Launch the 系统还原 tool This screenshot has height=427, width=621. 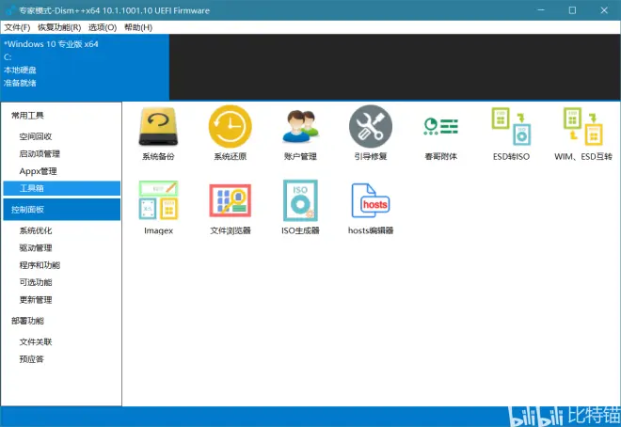click(230, 127)
